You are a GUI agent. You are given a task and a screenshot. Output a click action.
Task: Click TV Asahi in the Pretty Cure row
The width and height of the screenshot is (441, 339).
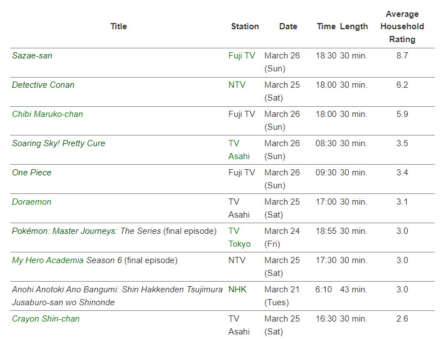pos(238,150)
